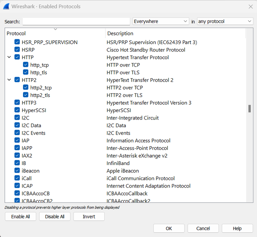Click the HTTP2 over TCP description
Viewport: 257px width, 237px height.
tap(125, 88)
